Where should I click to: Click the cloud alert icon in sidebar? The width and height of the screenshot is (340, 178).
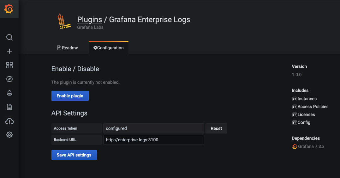[x=9, y=121]
